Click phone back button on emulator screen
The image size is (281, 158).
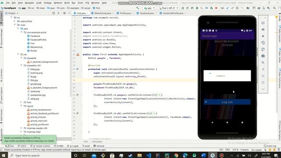212,122
